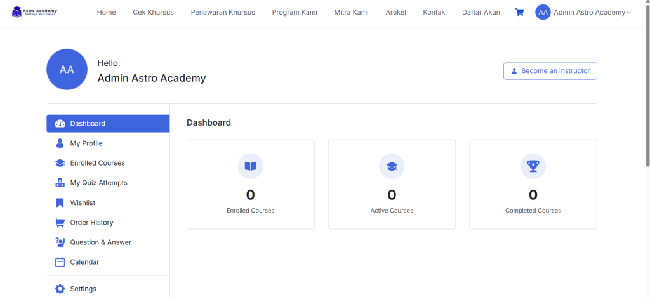Open Cek Khursus in navigation
Image resolution: width=650 pixels, height=297 pixels.
153,12
